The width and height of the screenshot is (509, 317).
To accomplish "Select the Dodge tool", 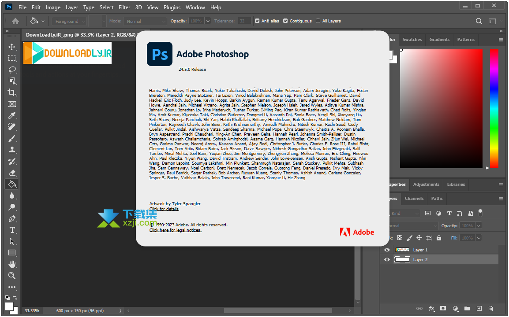I will pyautogui.click(x=12, y=207).
